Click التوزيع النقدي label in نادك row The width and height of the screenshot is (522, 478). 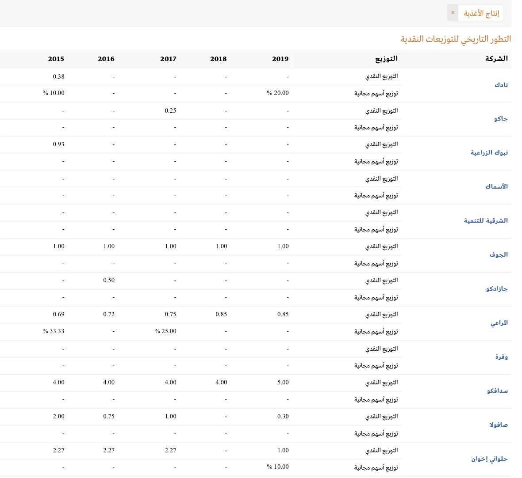coord(381,76)
